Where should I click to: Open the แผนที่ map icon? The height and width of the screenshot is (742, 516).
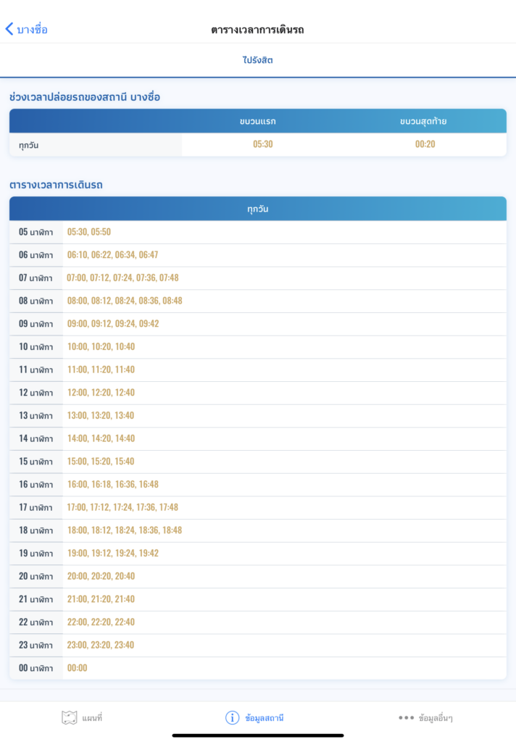pyautogui.click(x=69, y=717)
